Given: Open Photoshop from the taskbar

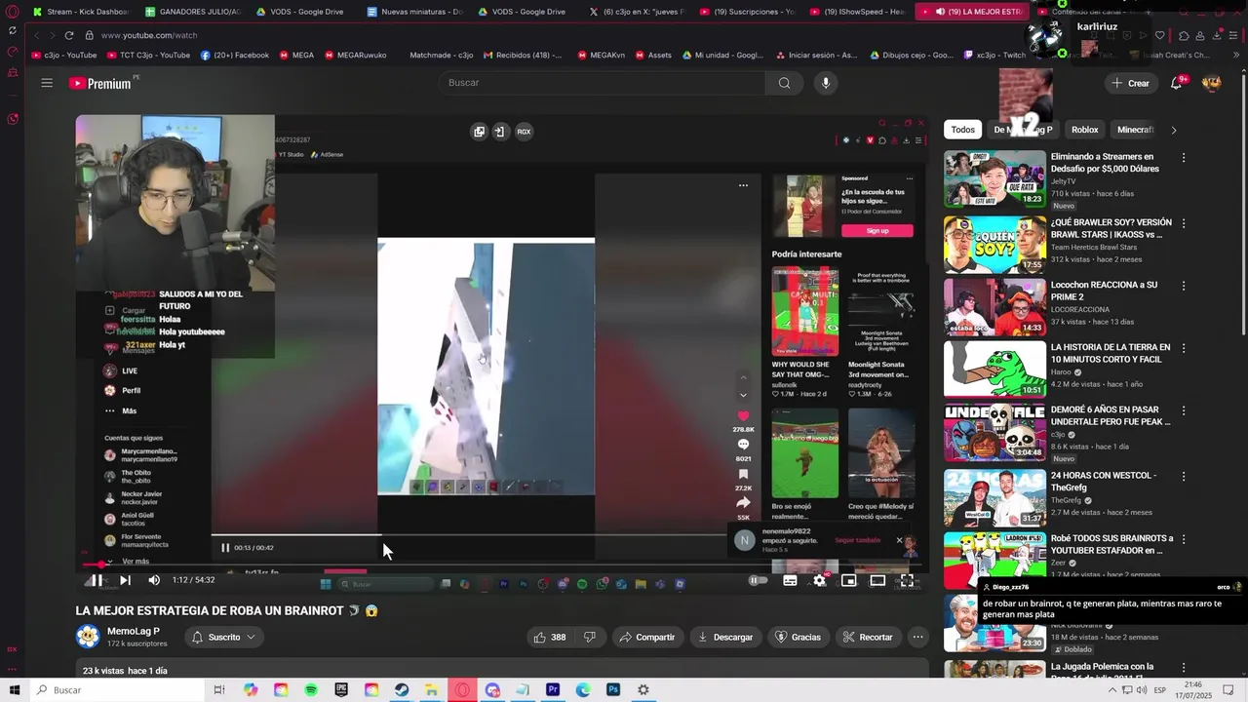Looking at the screenshot, I should point(613,690).
